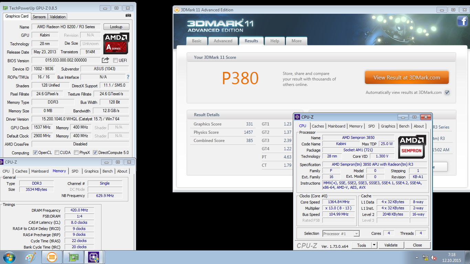The image size is (470, 264).
Task: Click the Specification field in CPU-Z
Action: click(x=375, y=165)
